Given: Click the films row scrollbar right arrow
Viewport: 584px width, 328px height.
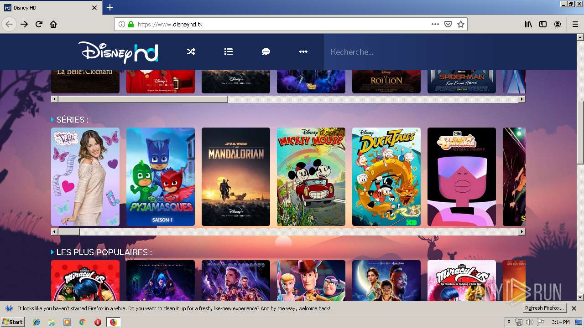Looking at the screenshot, I should coord(522,99).
